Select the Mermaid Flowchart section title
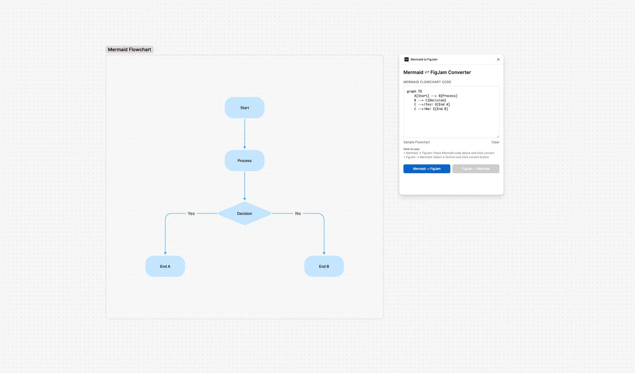 (x=129, y=50)
